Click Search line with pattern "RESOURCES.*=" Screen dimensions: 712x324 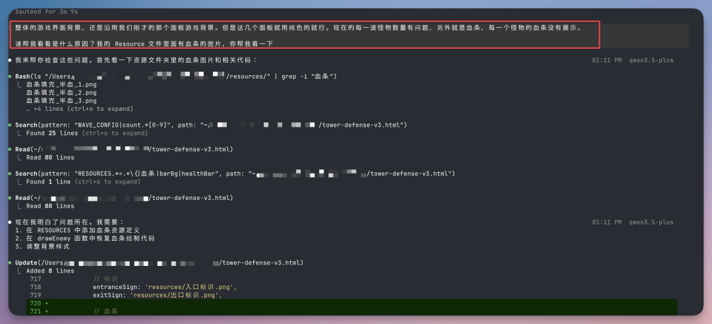[x=235, y=174]
